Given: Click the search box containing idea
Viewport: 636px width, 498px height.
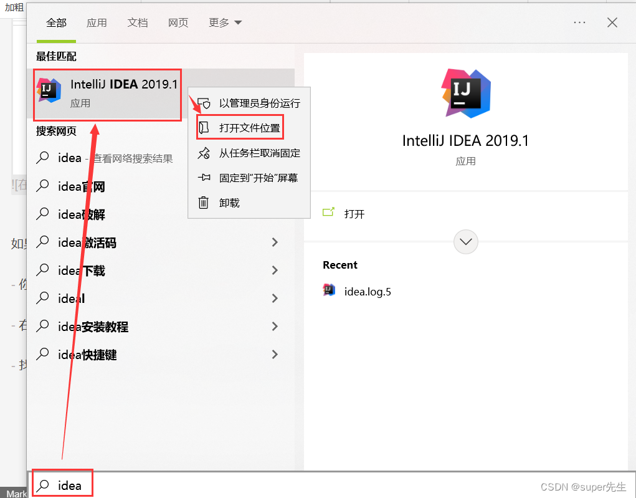Looking at the screenshot, I should tap(333, 486).
